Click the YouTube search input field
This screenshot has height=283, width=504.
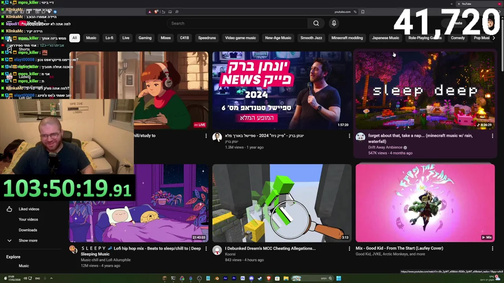[237, 23]
